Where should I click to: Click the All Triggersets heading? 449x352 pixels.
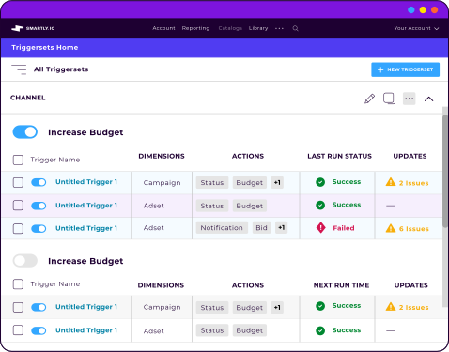tap(61, 69)
